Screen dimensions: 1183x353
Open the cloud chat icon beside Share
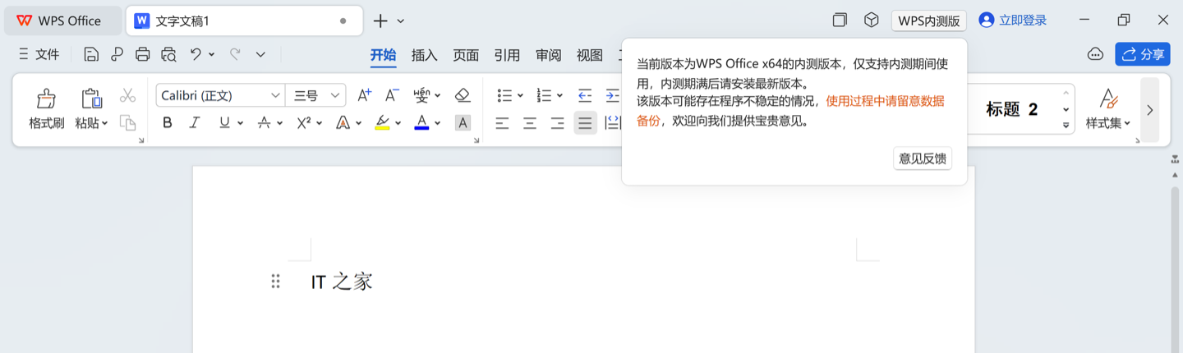1095,54
